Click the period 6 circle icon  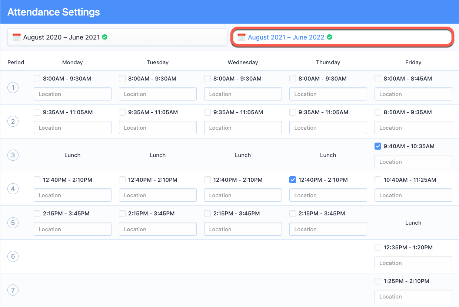pos(13,256)
